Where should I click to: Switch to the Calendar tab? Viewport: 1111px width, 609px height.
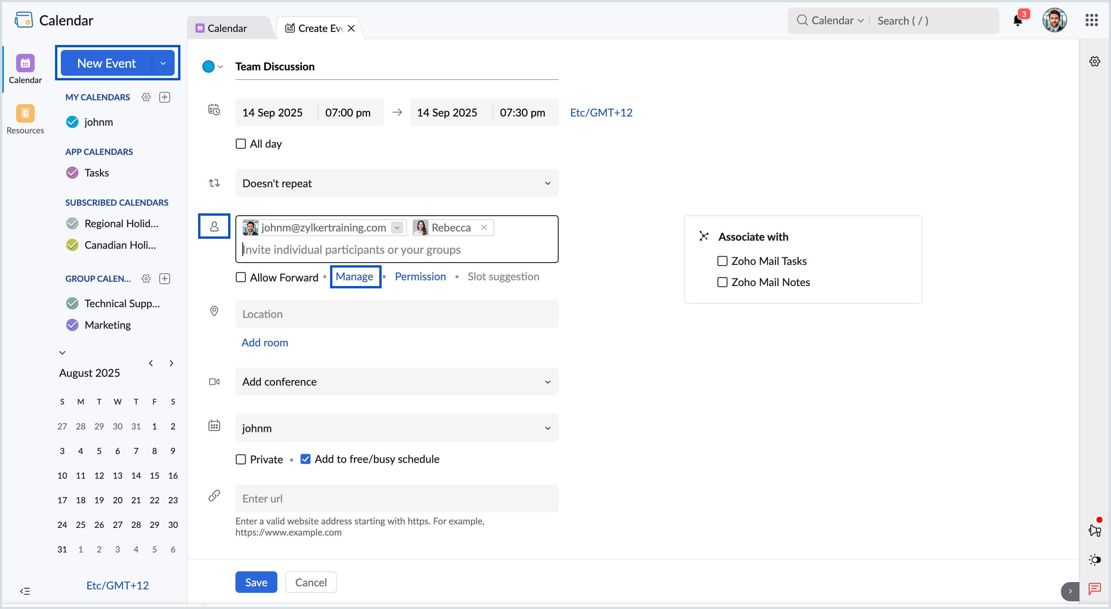[x=227, y=28]
